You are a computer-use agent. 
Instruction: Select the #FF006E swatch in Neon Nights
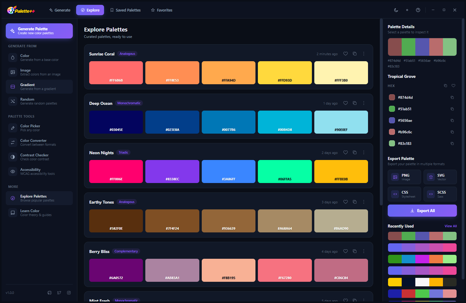(116, 171)
